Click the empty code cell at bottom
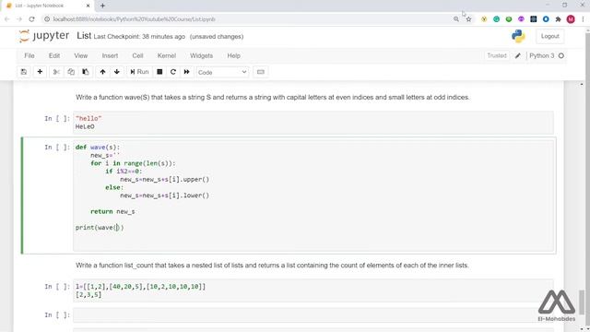590x332 pixels. click(313, 315)
